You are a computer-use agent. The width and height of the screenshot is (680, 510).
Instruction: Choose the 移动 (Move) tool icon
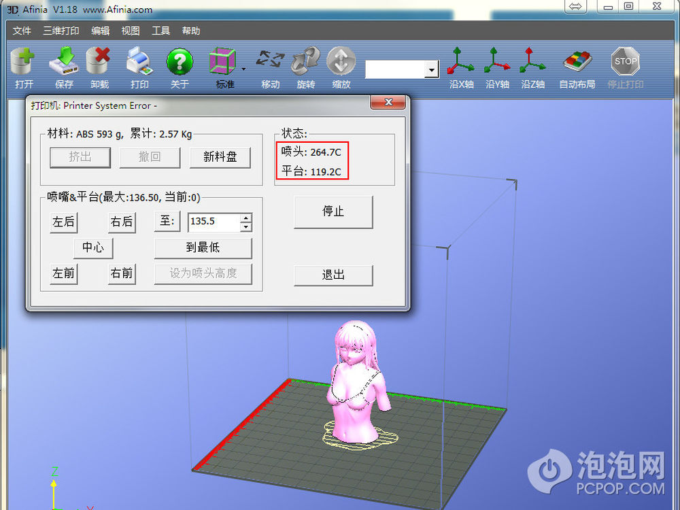270,61
